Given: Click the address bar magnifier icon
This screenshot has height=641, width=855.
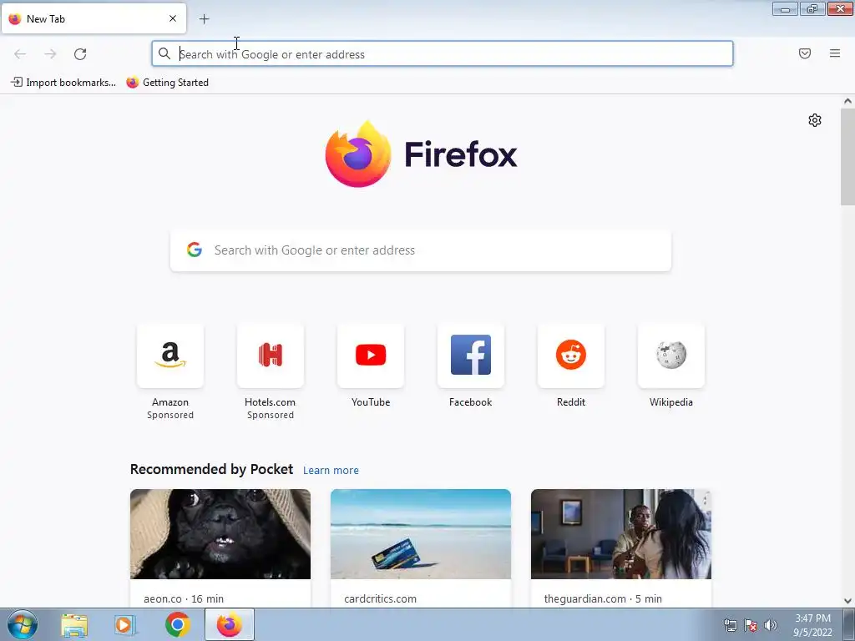Looking at the screenshot, I should [164, 53].
